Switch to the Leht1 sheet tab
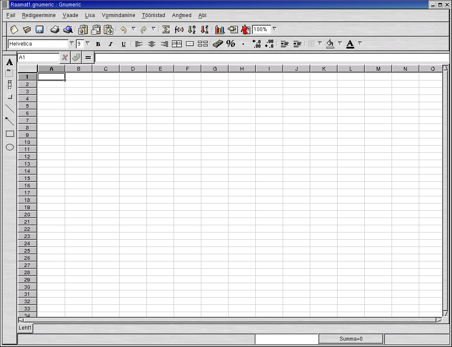The width and height of the screenshot is (452, 347). [x=25, y=328]
